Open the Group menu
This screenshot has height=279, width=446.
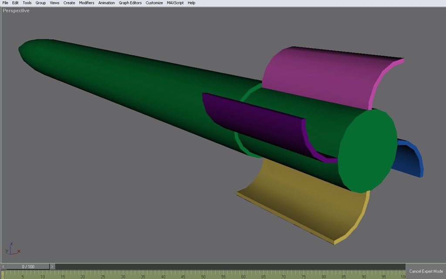(41, 3)
